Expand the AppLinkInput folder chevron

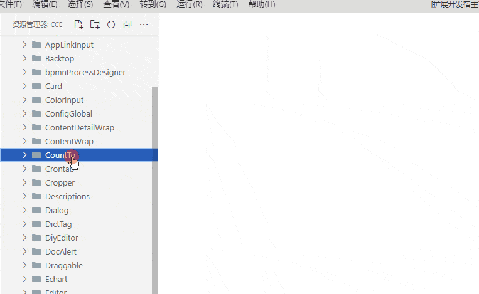coord(24,45)
